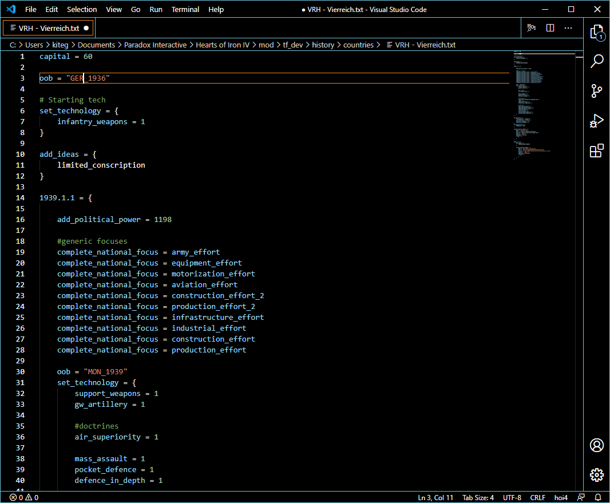Open the Manage settings gear

597,475
